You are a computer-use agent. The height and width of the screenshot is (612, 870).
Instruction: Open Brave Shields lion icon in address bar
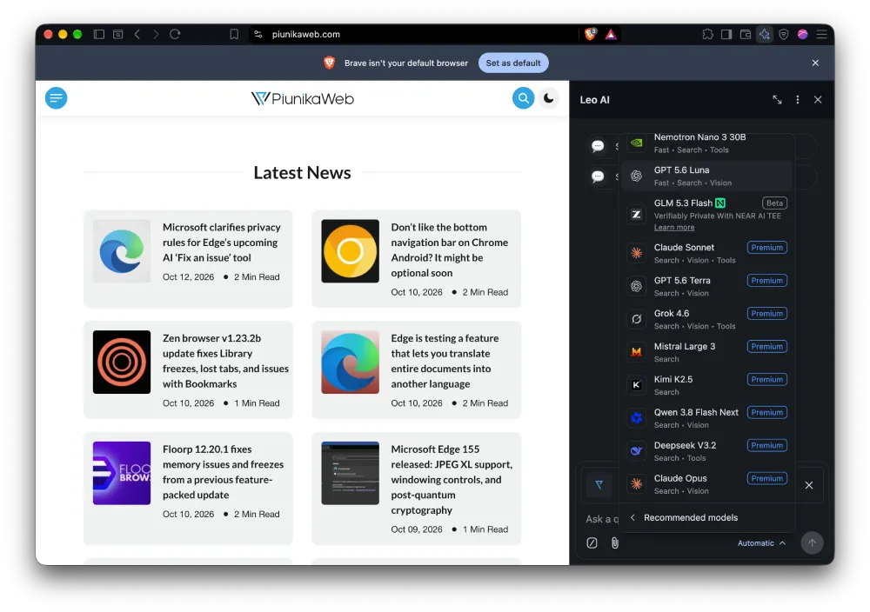click(x=591, y=35)
